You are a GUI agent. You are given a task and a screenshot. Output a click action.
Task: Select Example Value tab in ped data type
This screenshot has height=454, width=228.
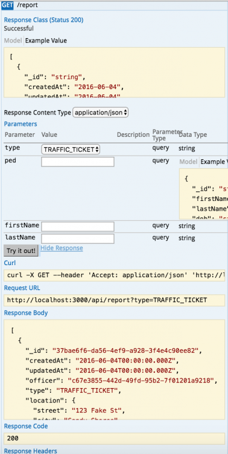click(x=214, y=162)
